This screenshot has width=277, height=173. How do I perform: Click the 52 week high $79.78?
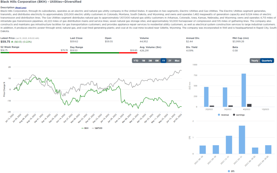[x=64, y=50]
